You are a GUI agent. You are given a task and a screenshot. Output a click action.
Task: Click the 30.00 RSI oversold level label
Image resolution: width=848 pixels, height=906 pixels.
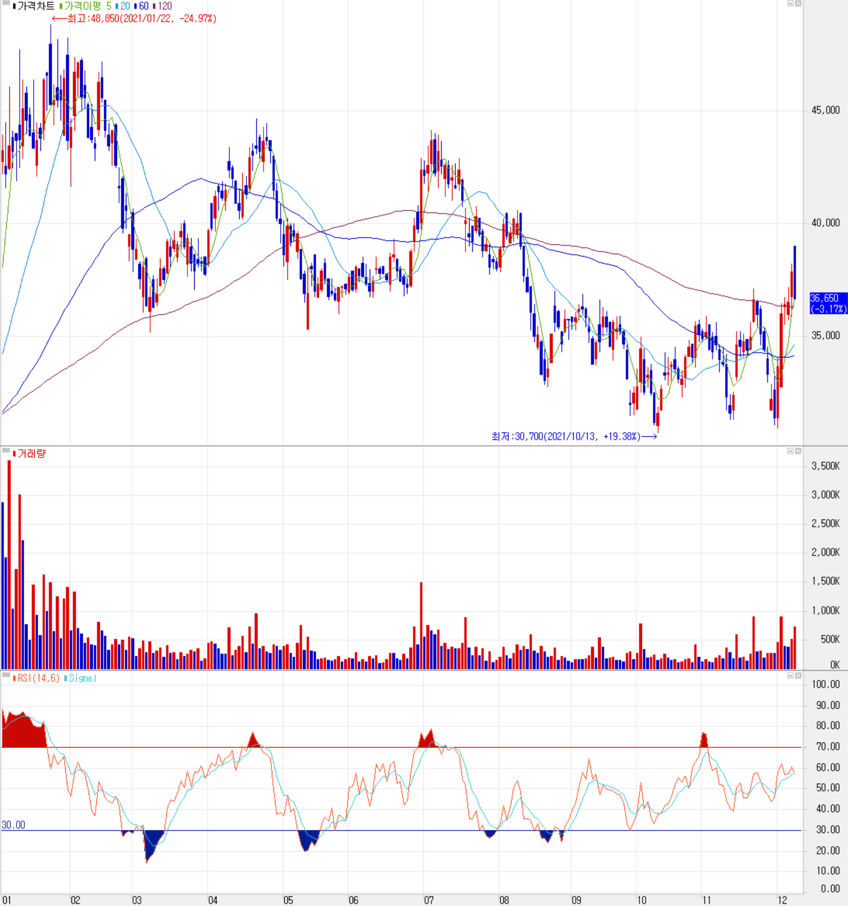tap(13, 825)
